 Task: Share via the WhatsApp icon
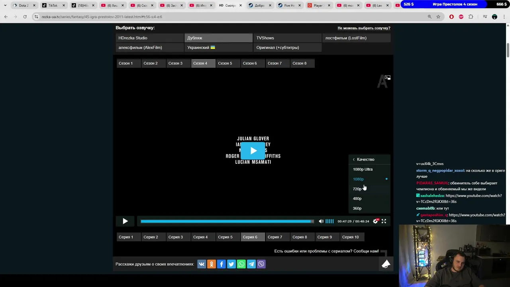point(241,264)
